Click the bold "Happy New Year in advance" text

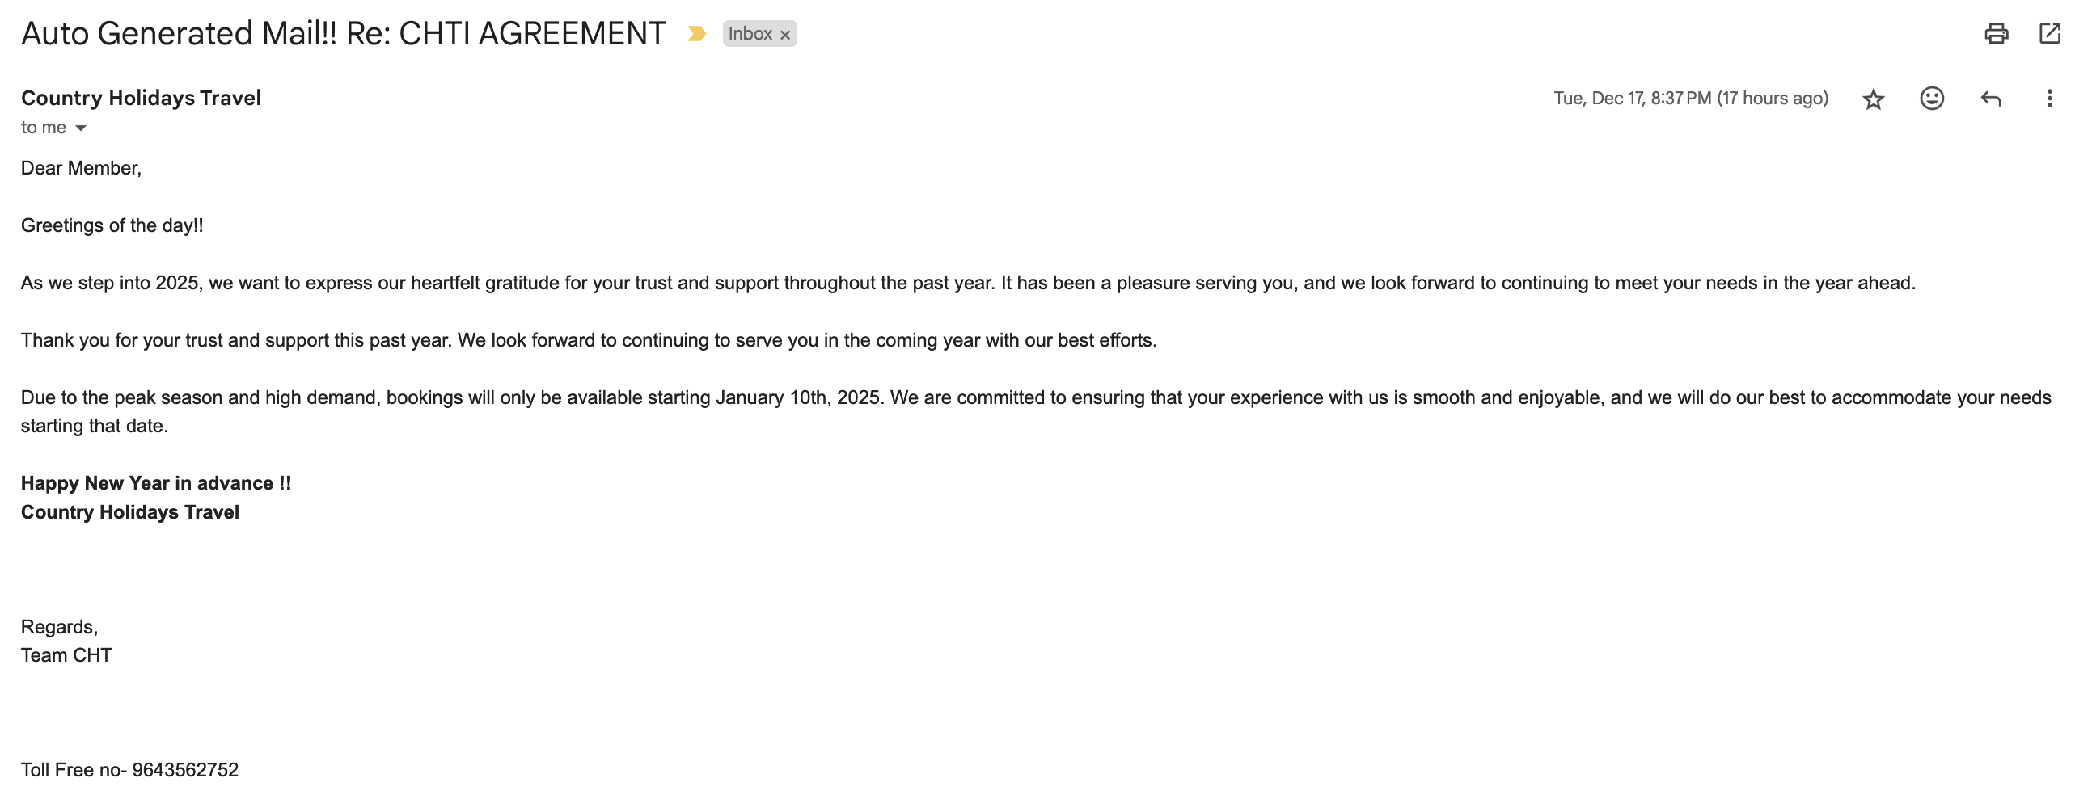pos(155,483)
